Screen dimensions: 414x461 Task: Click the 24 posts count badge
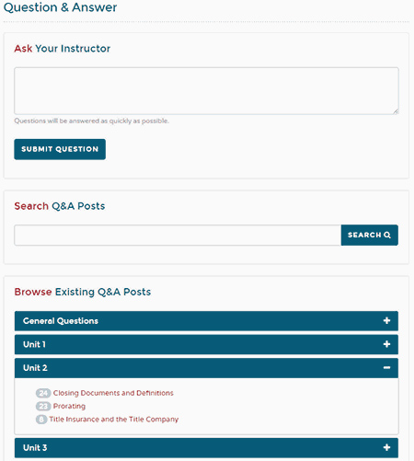[x=43, y=393]
